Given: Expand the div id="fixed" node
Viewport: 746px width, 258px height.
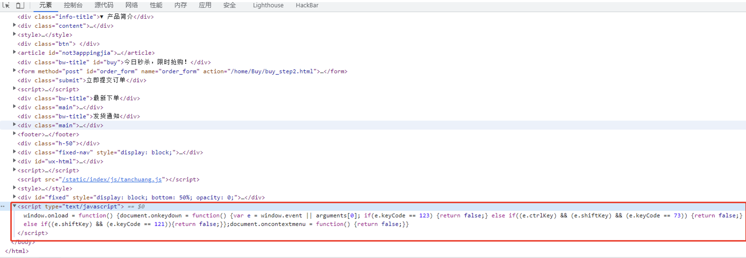Looking at the screenshot, I should click(14, 197).
